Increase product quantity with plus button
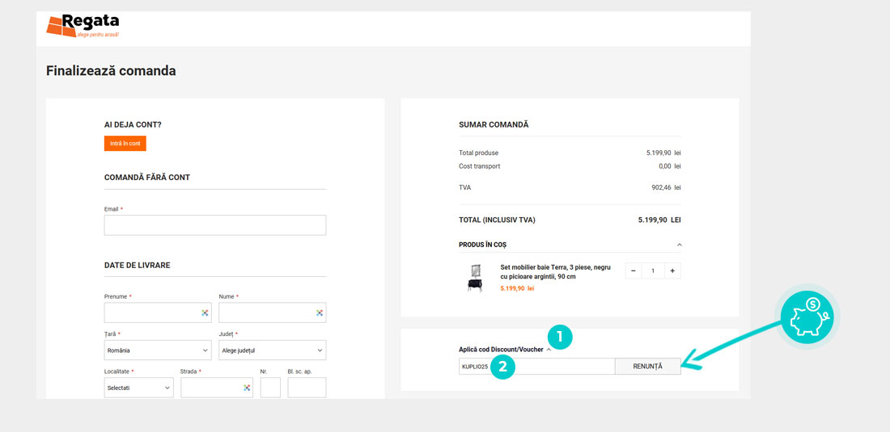Screen dimensions: 890x432 [x=672, y=271]
